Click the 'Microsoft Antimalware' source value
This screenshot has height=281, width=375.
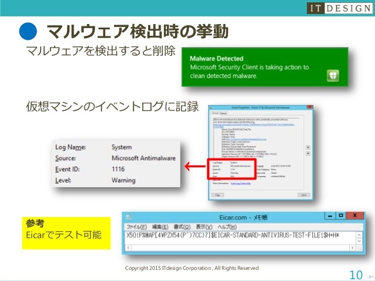(143, 158)
